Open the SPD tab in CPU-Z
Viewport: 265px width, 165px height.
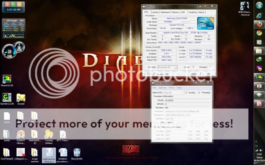(x=183, y=12)
